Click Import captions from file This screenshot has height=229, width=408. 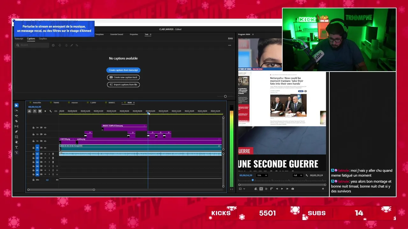click(123, 85)
